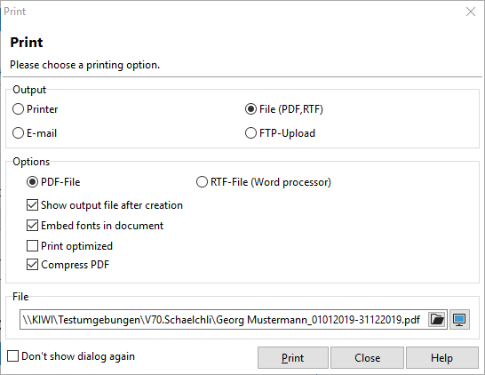Enable the Print optimized checkbox
This screenshot has height=375, width=485.
point(69,246)
